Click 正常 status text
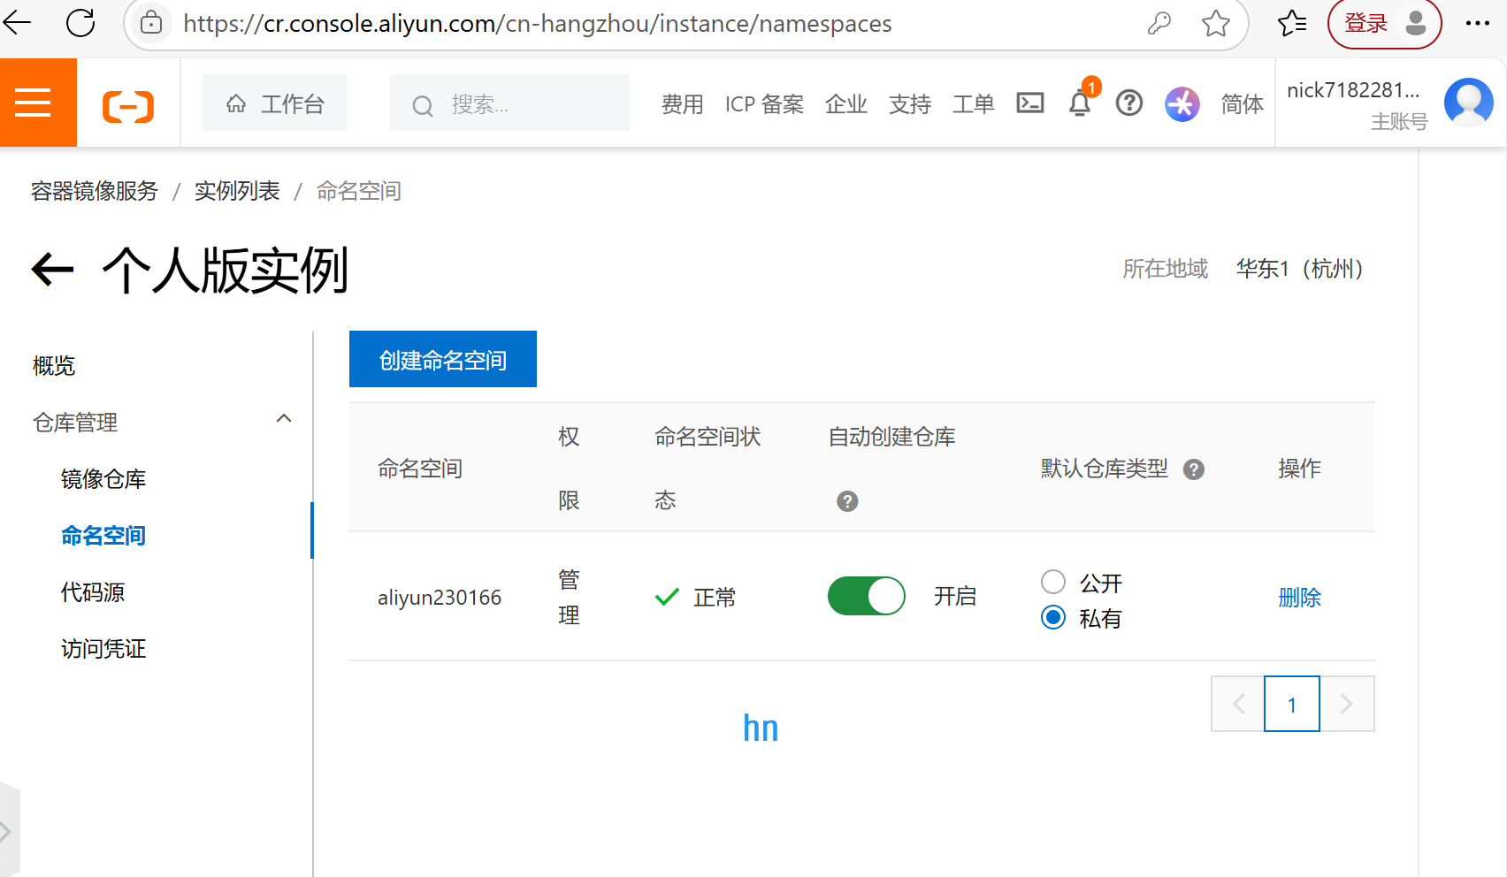Screen dimensions: 1507x877 click(715, 598)
